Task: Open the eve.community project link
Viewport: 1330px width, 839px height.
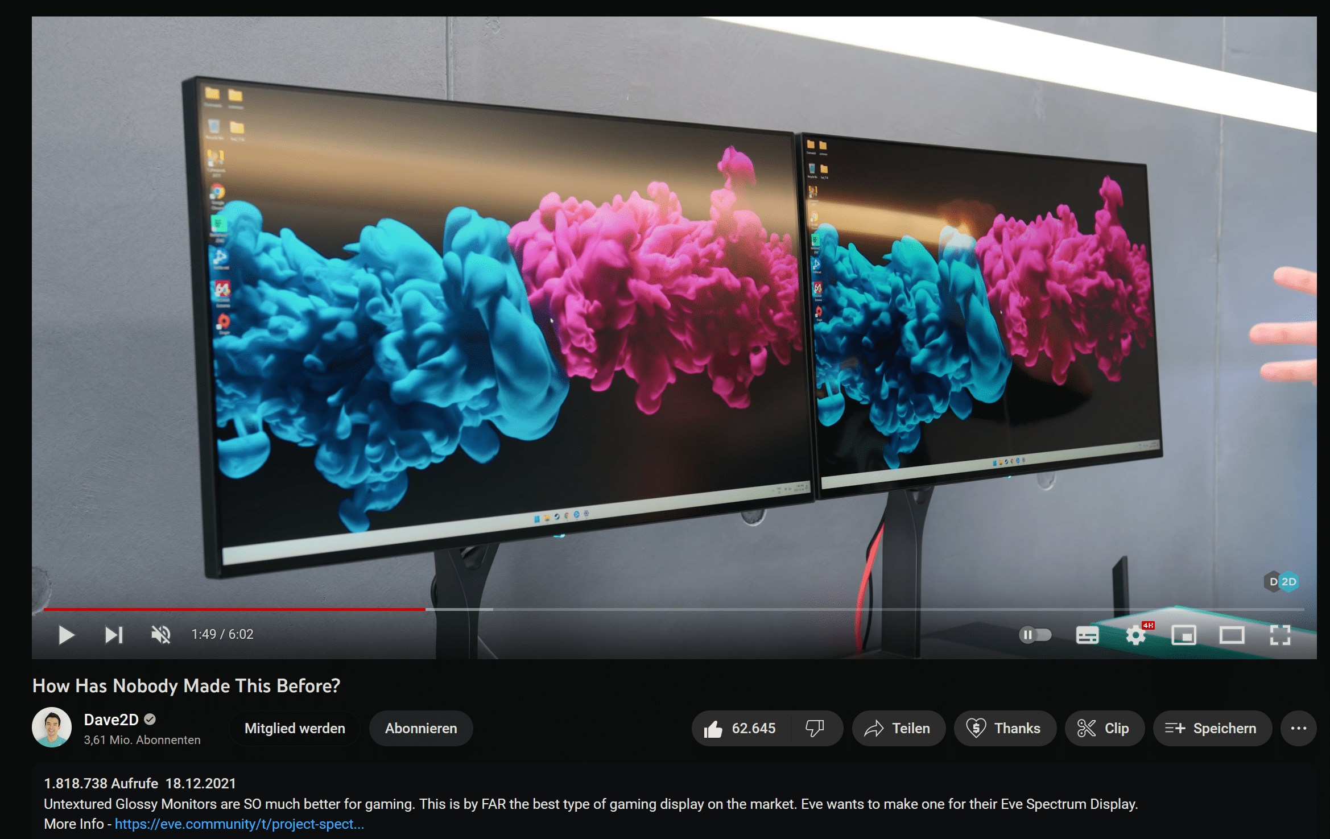Action: click(x=239, y=824)
